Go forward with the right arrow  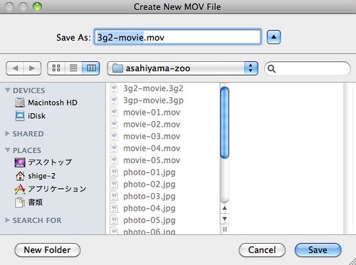pos(32,68)
